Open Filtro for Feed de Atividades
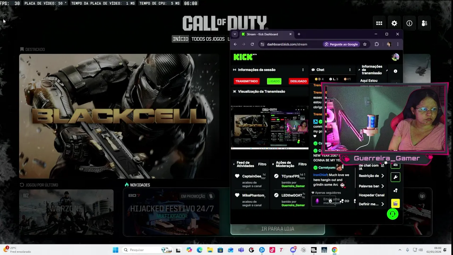The height and width of the screenshot is (255, 453). tap(262, 164)
